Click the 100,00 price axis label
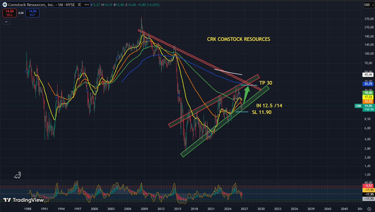This screenshot has width=375, height=212. coord(369,54)
